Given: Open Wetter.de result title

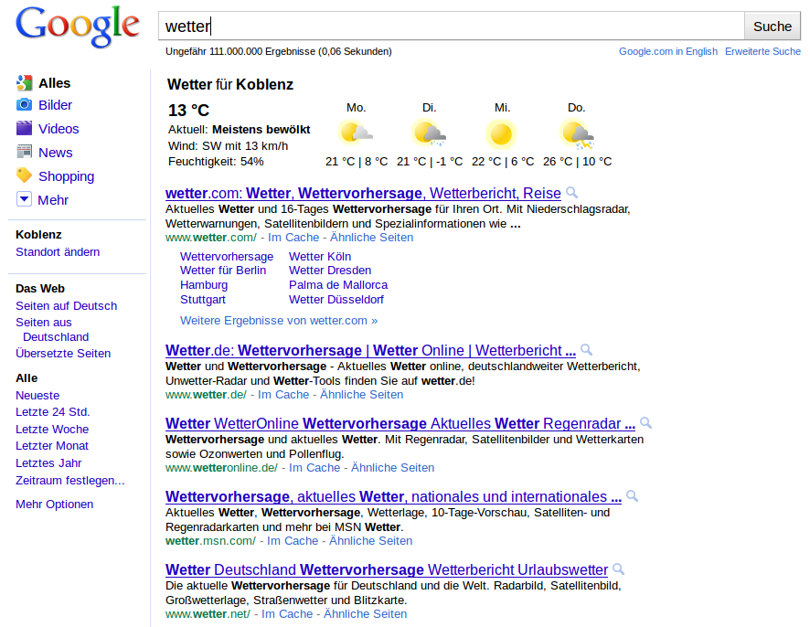Looking at the screenshot, I should pos(370,350).
